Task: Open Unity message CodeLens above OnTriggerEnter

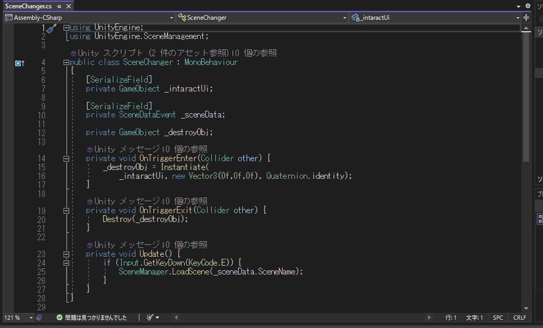Action: point(125,149)
